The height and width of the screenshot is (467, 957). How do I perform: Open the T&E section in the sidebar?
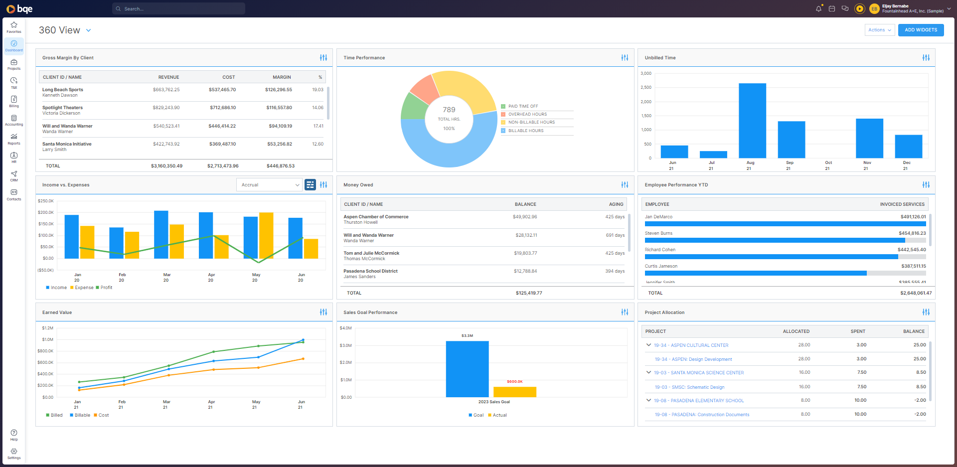coord(13,82)
